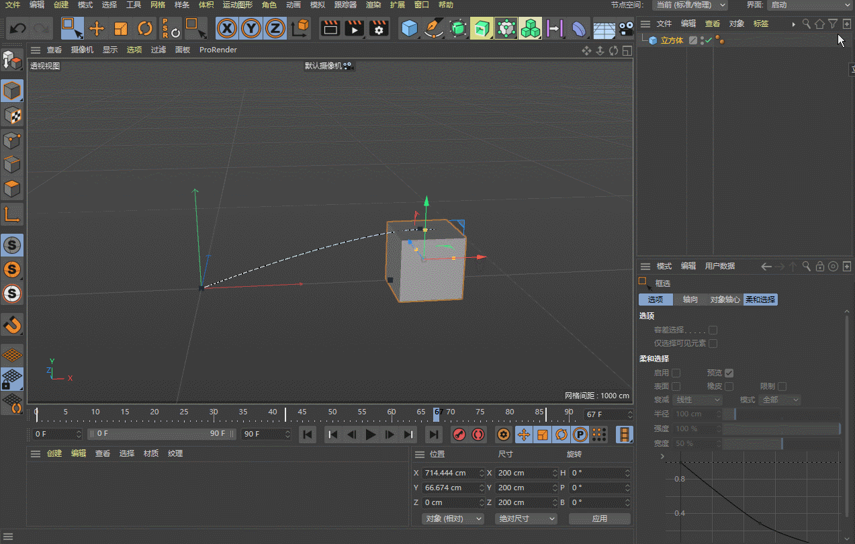The width and height of the screenshot is (855, 544).
Task: Open the render settings clapperboard gear icon
Action: tap(379, 29)
